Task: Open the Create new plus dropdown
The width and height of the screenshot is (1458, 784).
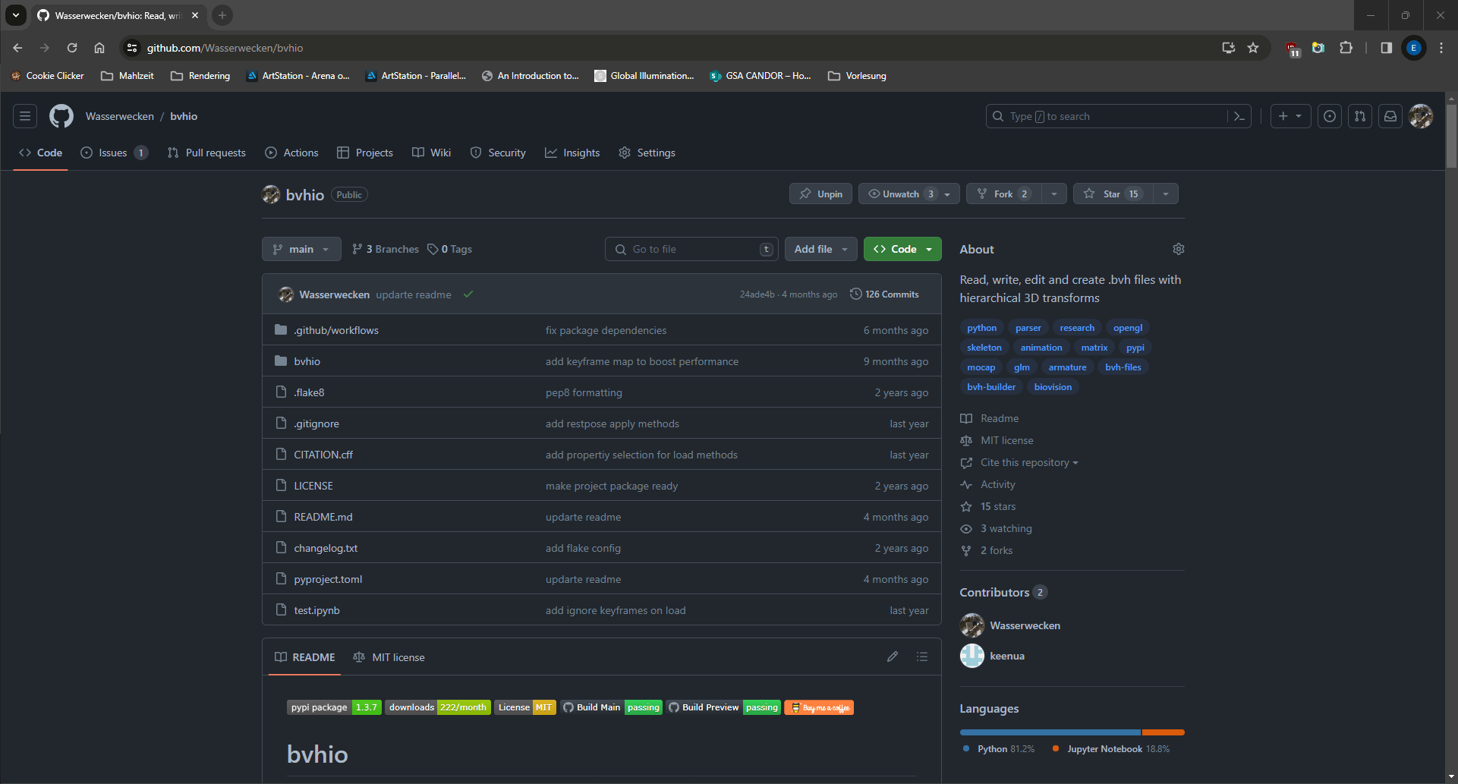Action: click(x=1290, y=116)
